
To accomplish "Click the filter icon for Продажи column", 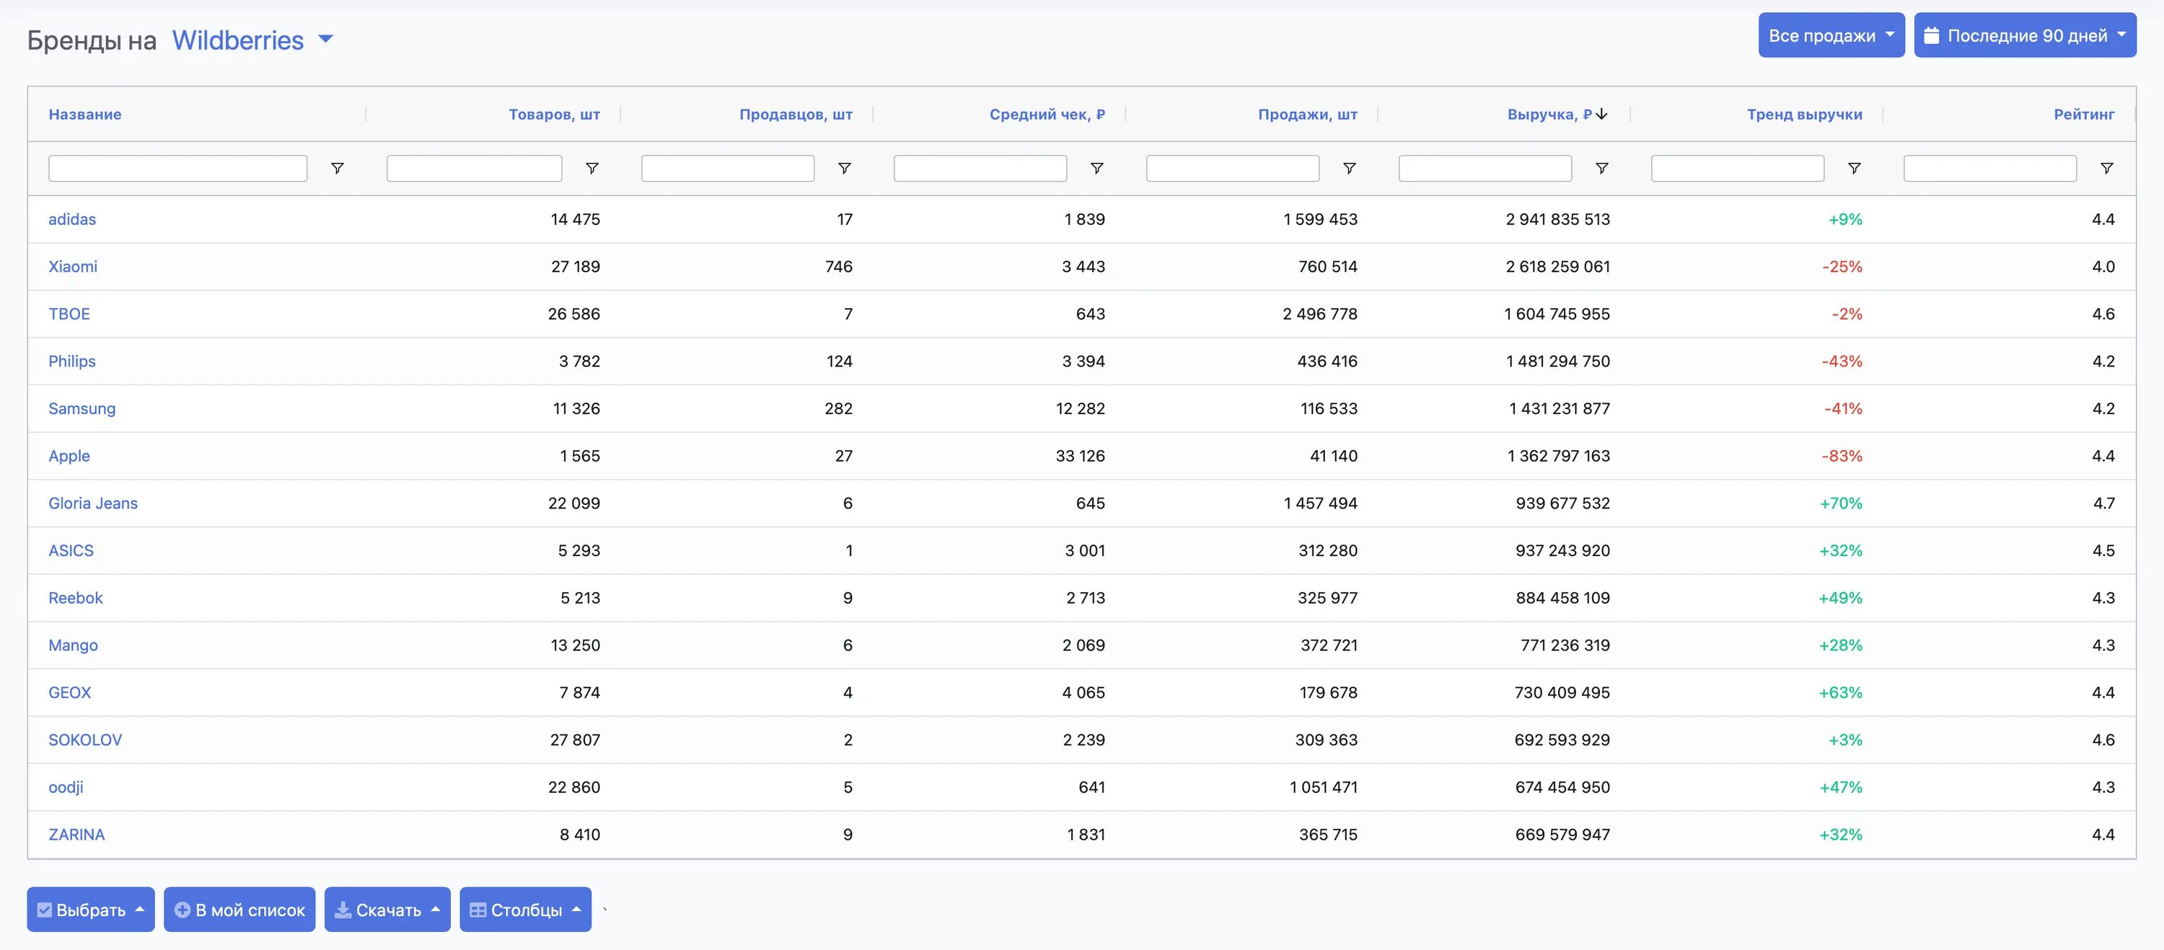I will (1349, 168).
